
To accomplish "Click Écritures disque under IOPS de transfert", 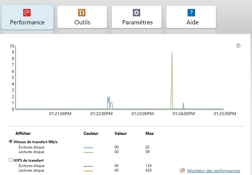I will point(32,166).
